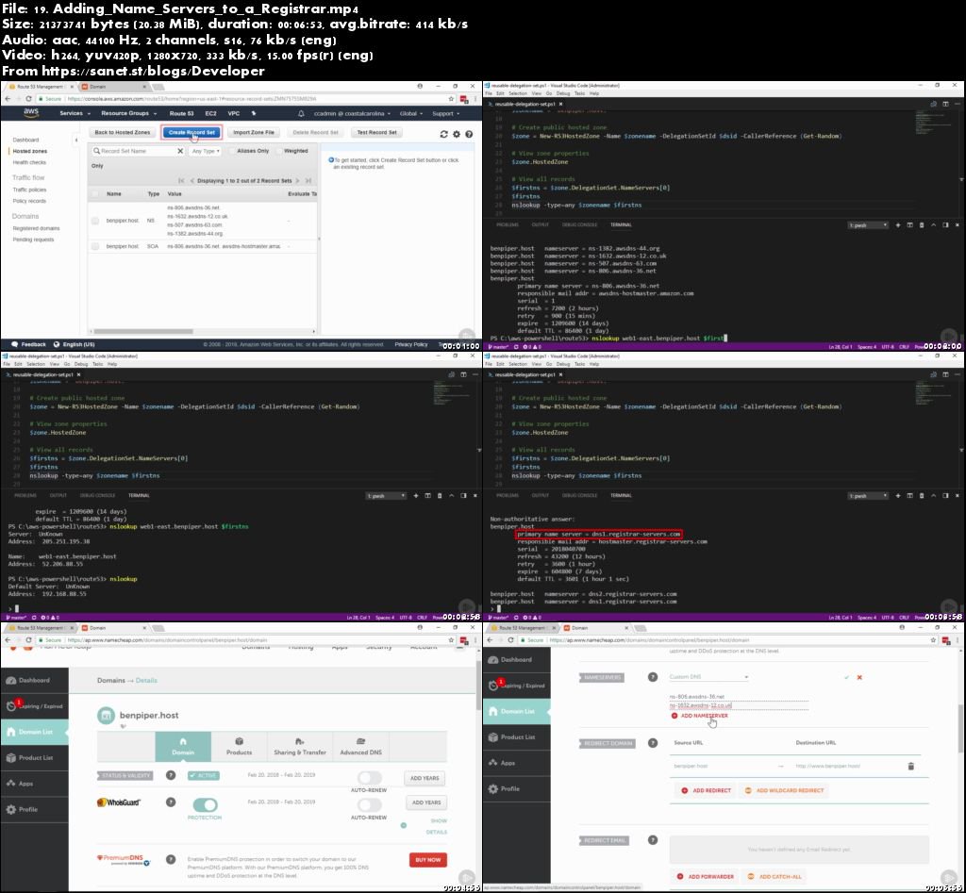
Task: Open the gear settings icon in Route 53 toolbar
Action: (457, 134)
